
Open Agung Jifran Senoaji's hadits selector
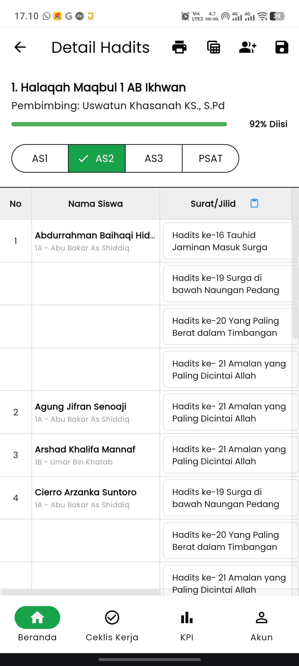(x=230, y=412)
